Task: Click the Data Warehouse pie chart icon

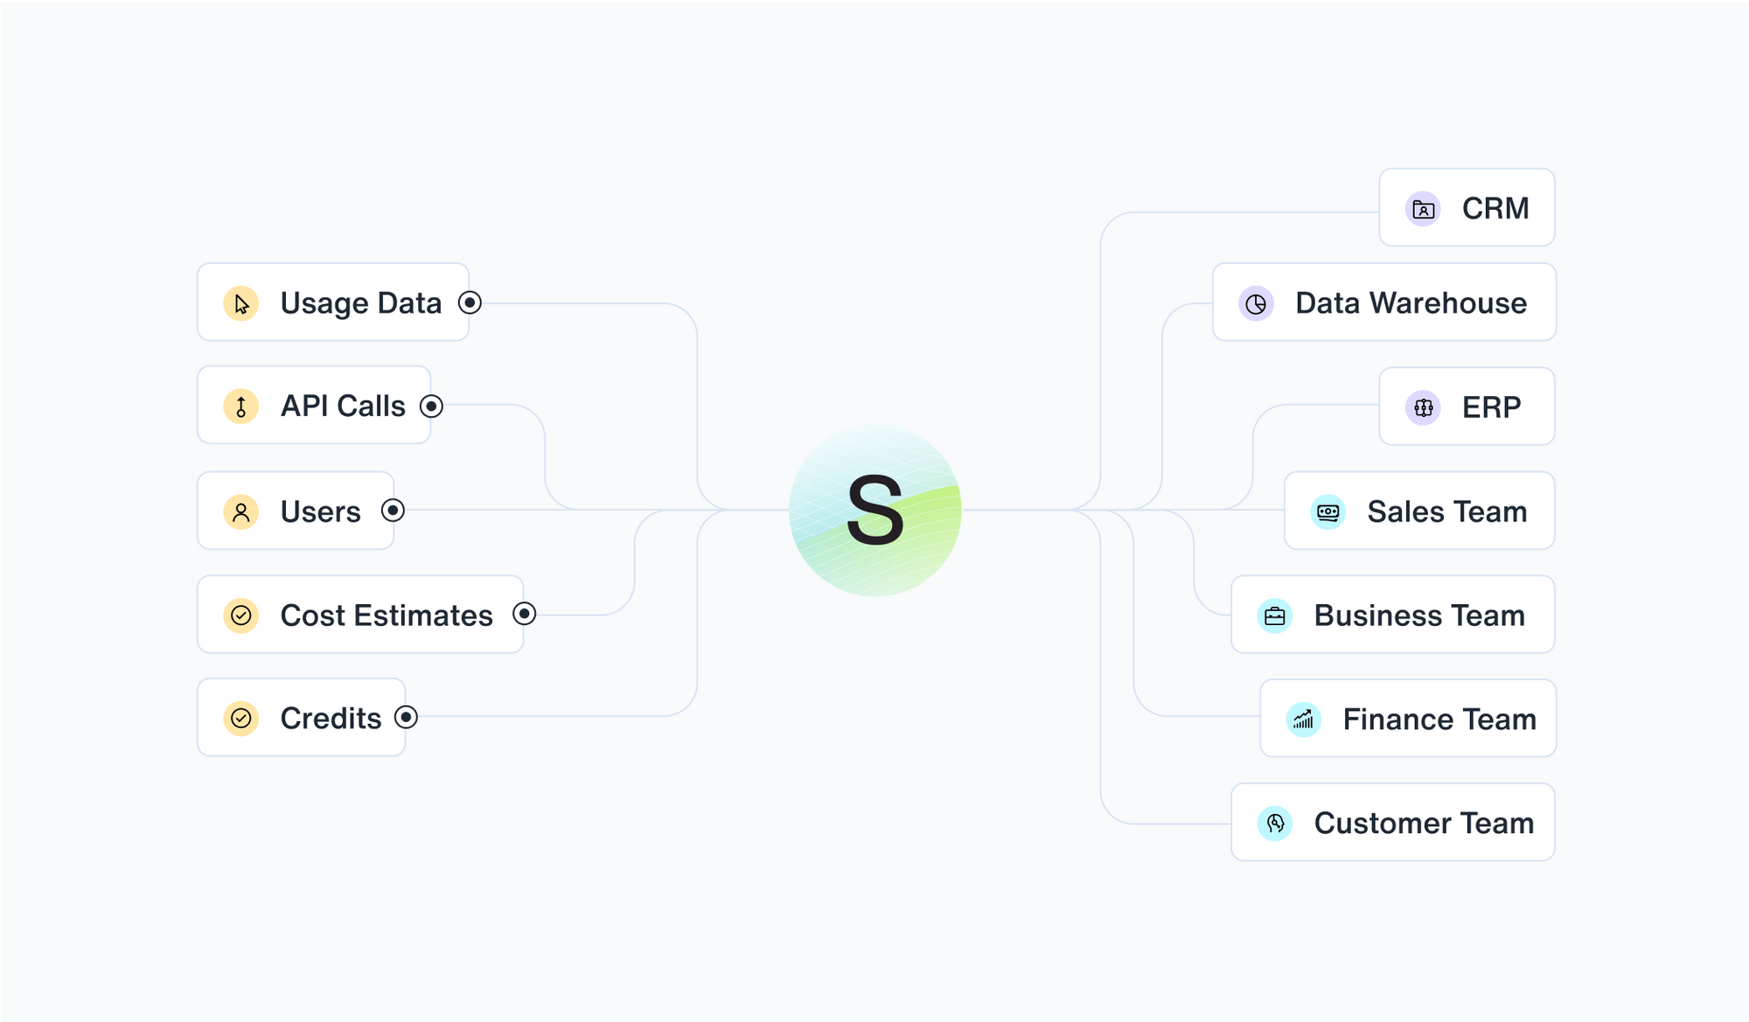Action: click(1256, 303)
